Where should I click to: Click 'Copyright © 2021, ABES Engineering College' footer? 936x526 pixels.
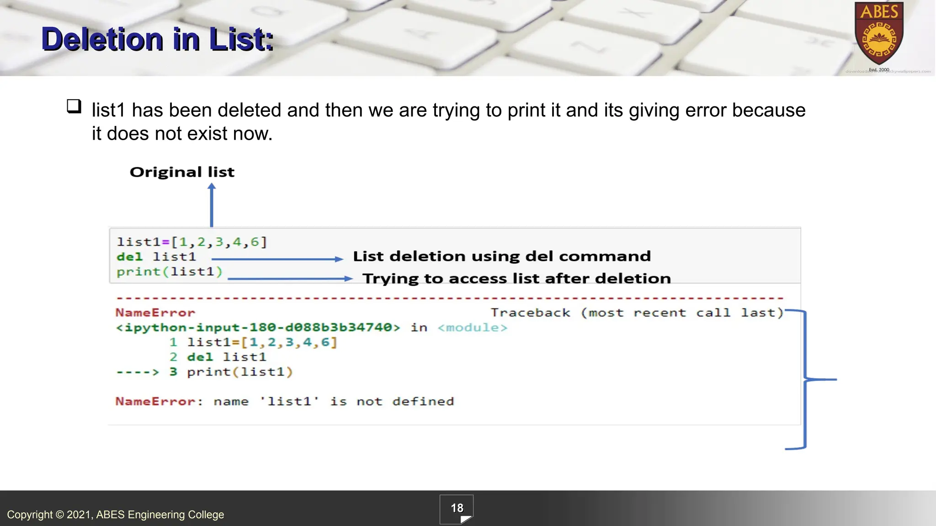[116, 515]
